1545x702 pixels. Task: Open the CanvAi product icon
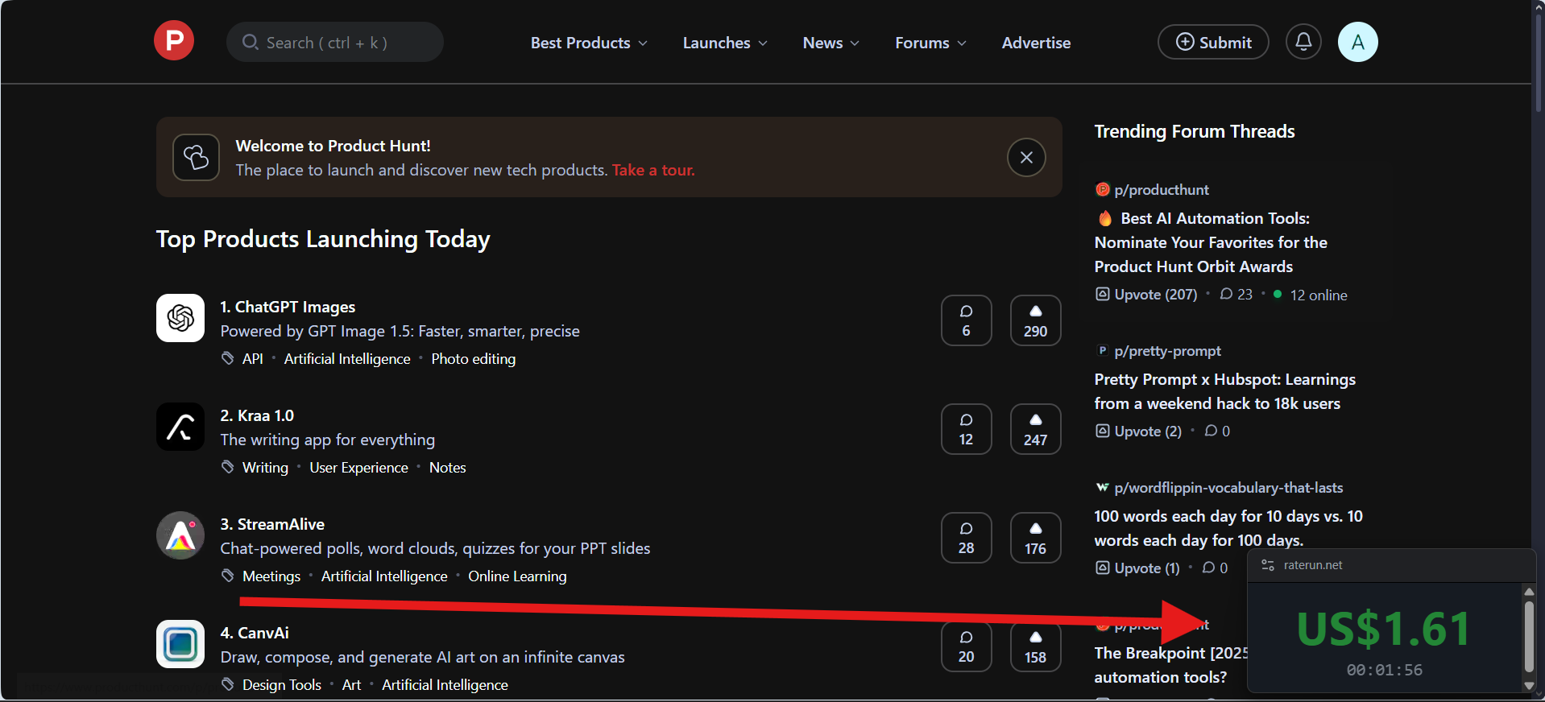pos(180,644)
